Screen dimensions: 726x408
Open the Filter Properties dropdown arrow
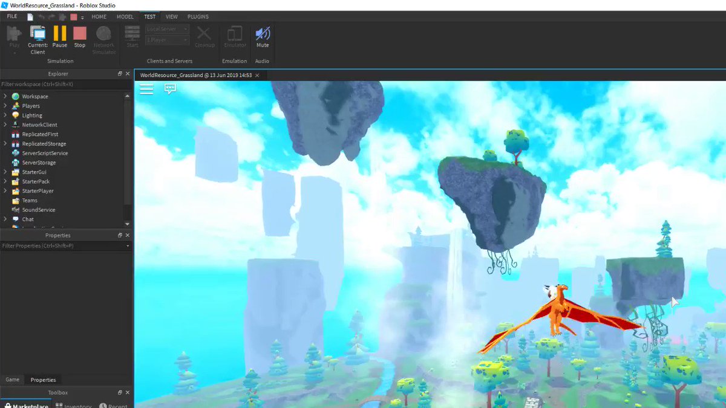[x=128, y=246]
